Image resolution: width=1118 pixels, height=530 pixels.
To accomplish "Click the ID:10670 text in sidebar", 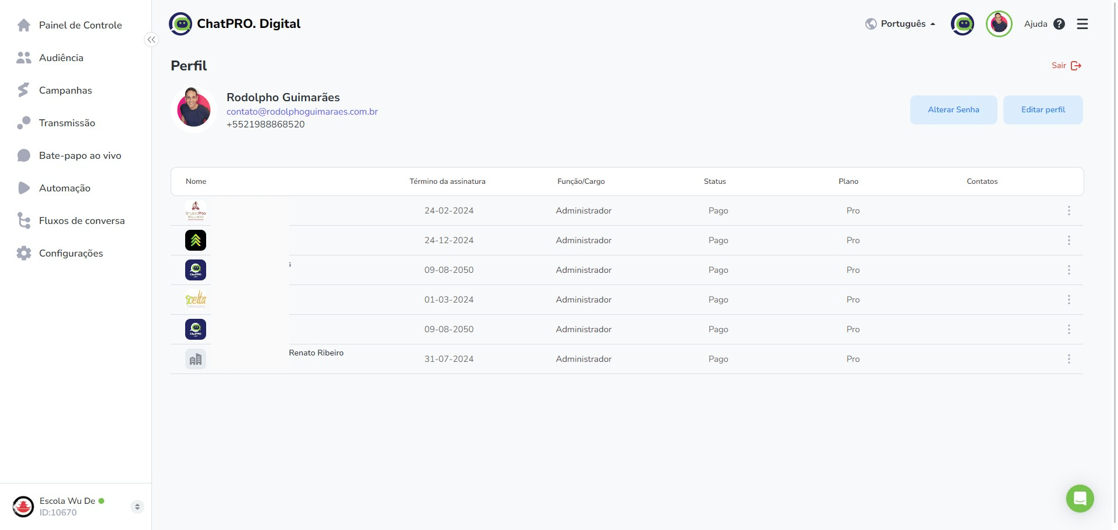I will (58, 513).
